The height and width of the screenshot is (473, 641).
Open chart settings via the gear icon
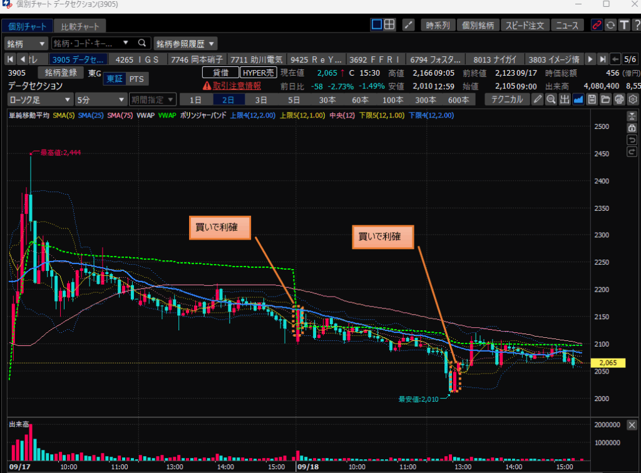[633, 99]
